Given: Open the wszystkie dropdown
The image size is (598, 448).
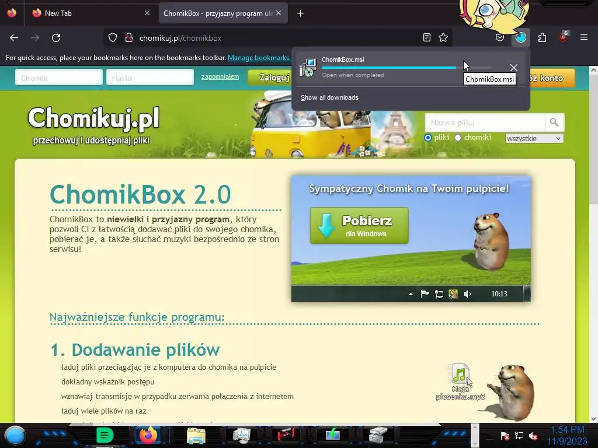Looking at the screenshot, I should (534, 138).
